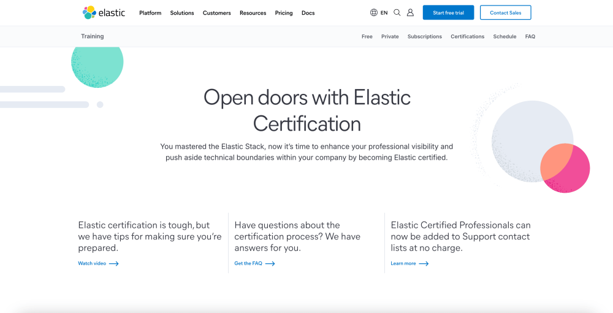Open Docs from top navigation
The height and width of the screenshot is (313, 613).
pyautogui.click(x=308, y=13)
